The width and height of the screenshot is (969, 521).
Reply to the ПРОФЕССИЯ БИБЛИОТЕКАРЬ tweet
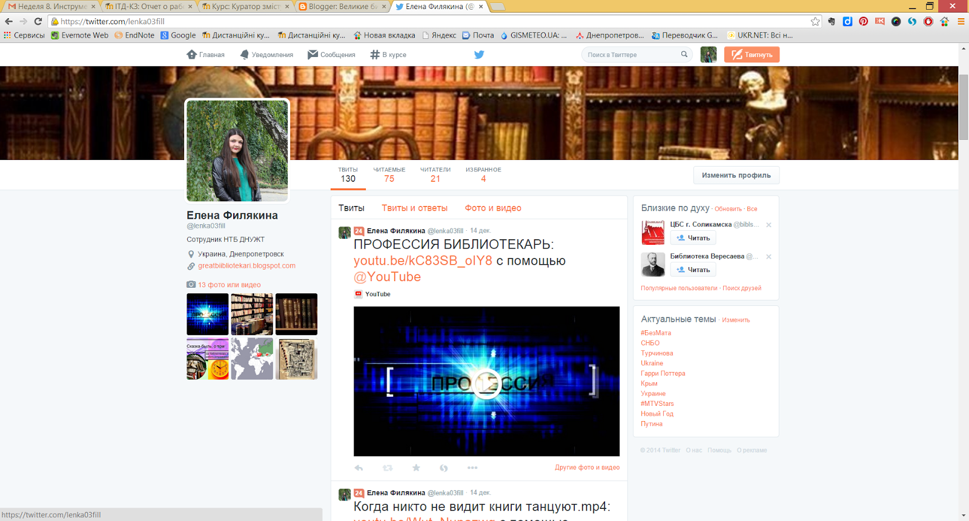pyautogui.click(x=359, y=468)
